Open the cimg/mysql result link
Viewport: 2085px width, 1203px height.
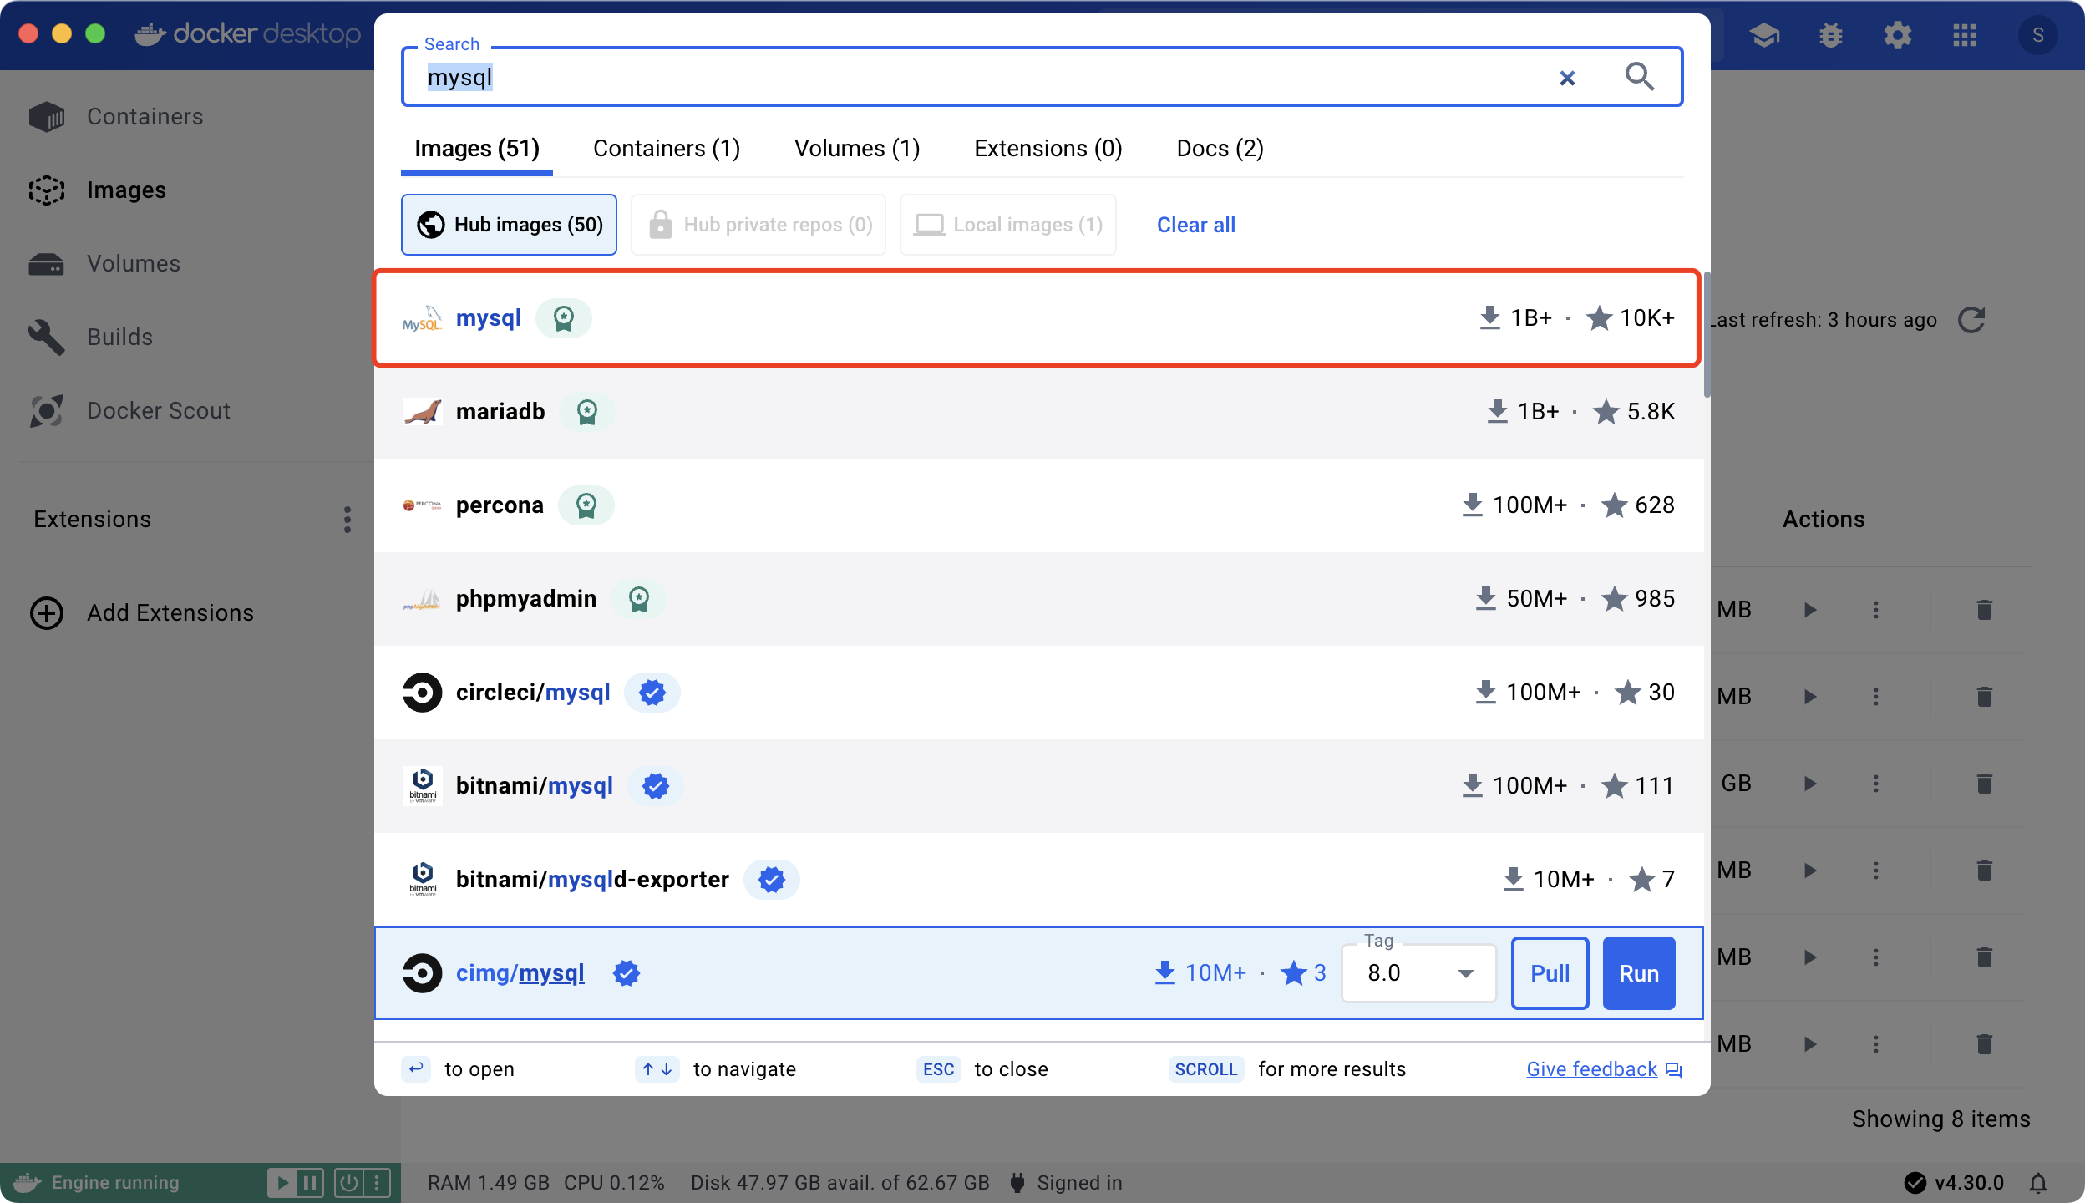point(520,973)
